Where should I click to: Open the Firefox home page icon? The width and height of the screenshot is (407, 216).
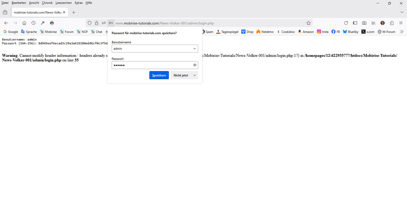(24, 23)
